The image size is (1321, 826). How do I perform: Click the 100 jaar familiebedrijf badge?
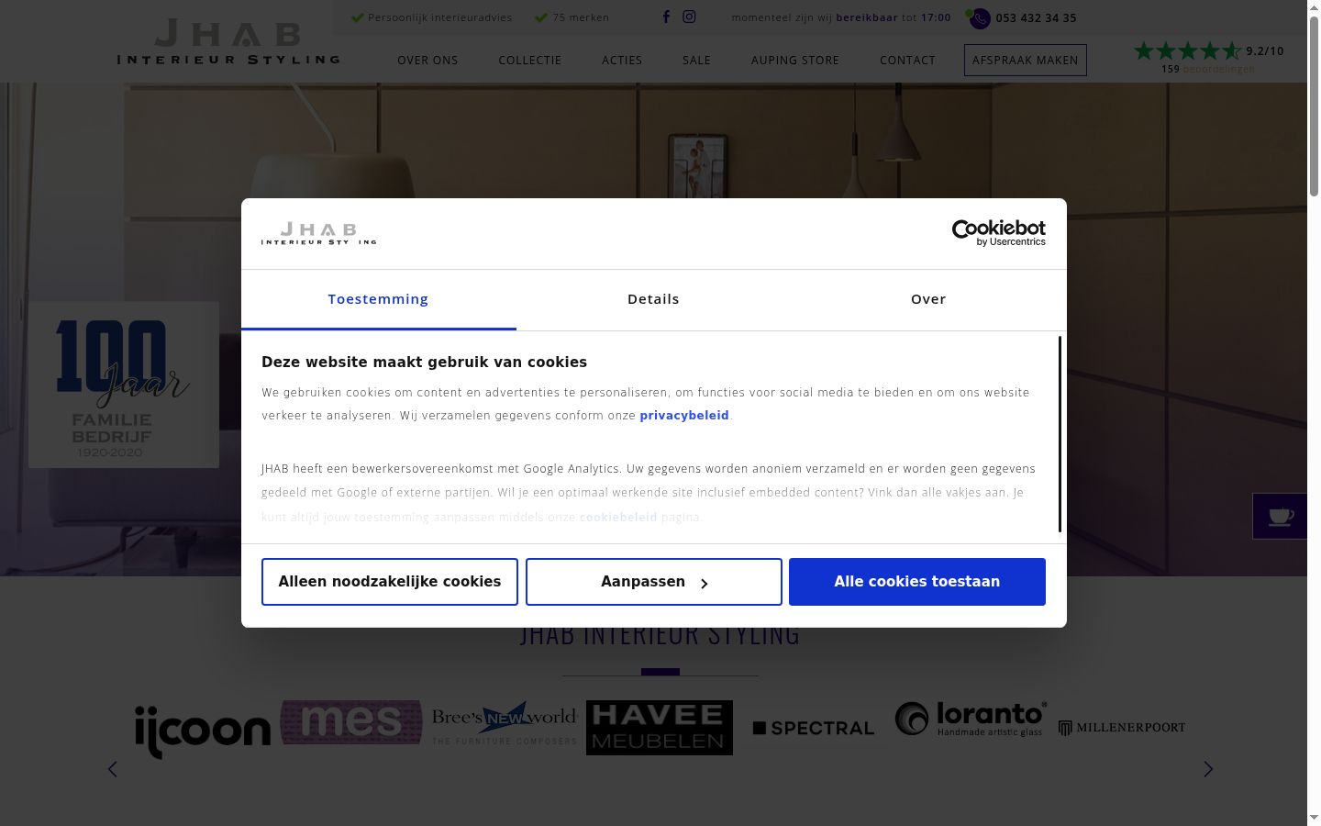[124, 385]
